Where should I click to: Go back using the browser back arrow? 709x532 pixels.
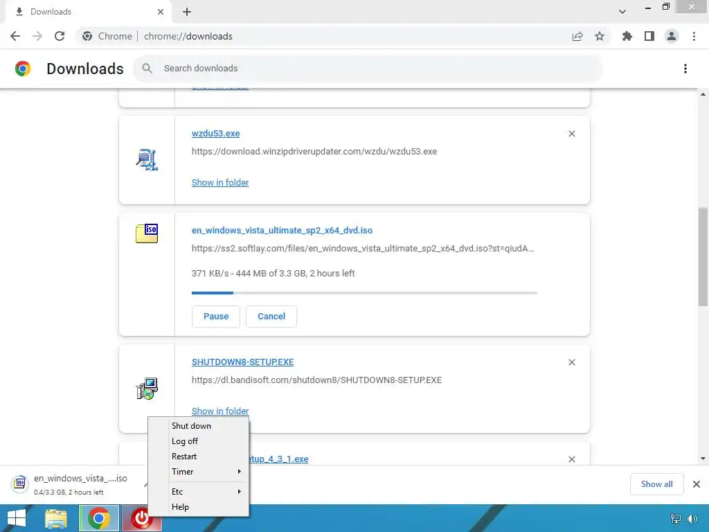pyautogui.click(x=15, y=36)
